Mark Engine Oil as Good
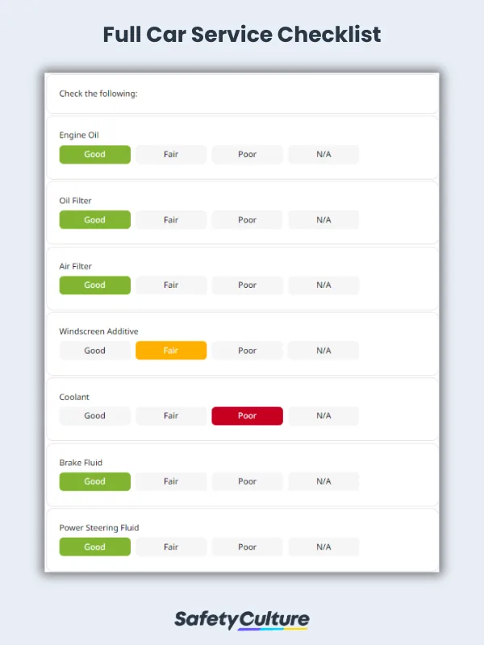 (x=94, y=154)
